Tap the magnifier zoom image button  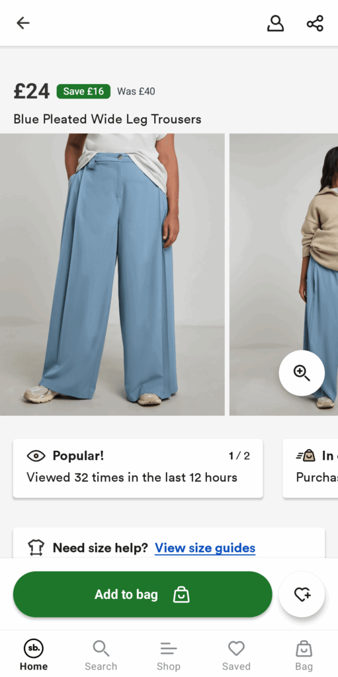pos(302,373)
